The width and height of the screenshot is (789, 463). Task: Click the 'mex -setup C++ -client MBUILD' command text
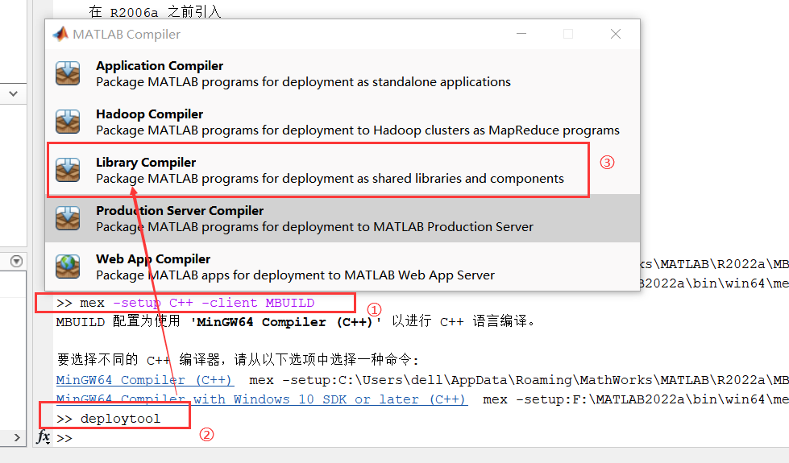point(197,303)
